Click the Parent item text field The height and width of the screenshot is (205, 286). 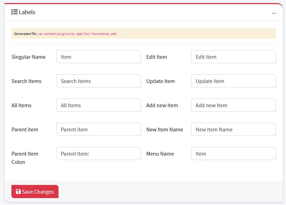pyautogui.click(x=98, y=129)
